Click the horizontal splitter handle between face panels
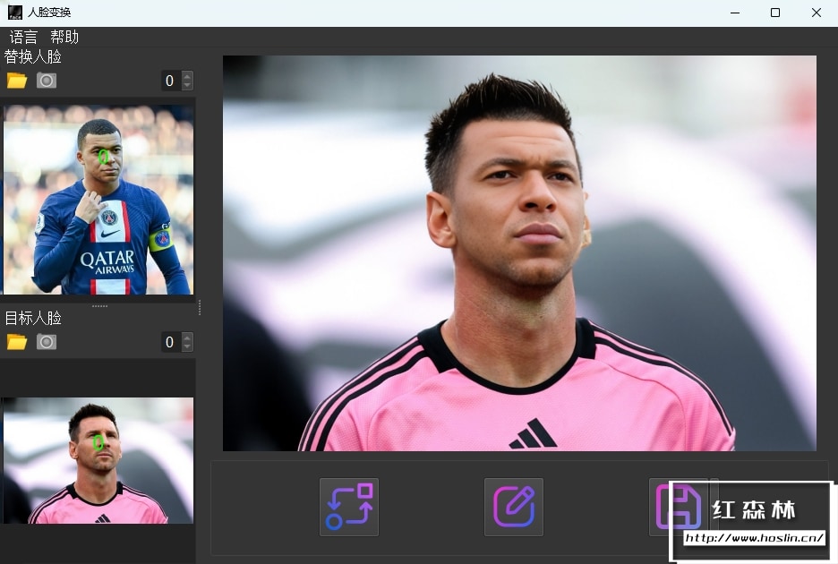The height and width of the screenshot is (564, 838). pyautogui.click(x=99, y=306)
